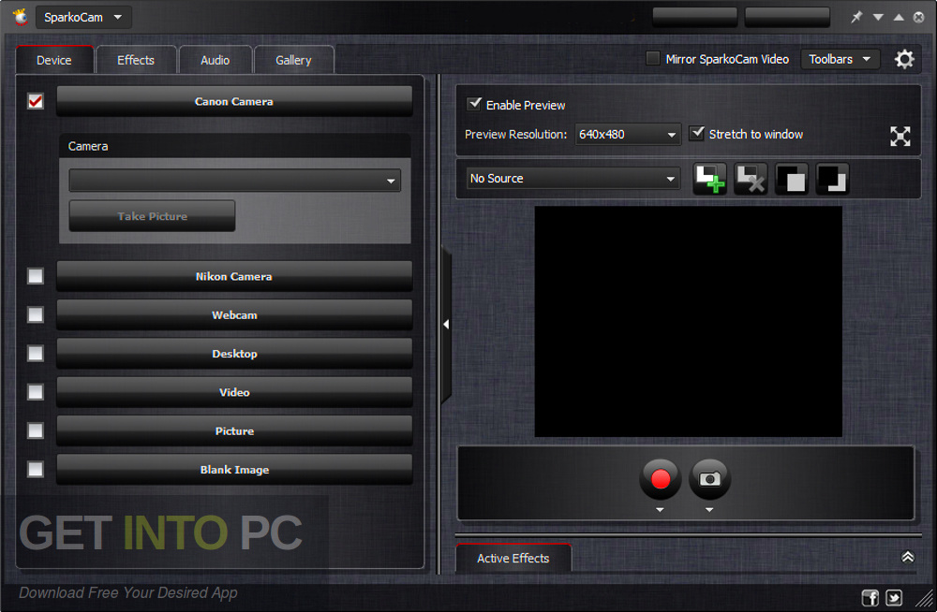The image size is (937, 612).
Task: Expand the record button options arrow
Action: pos(660,510)
